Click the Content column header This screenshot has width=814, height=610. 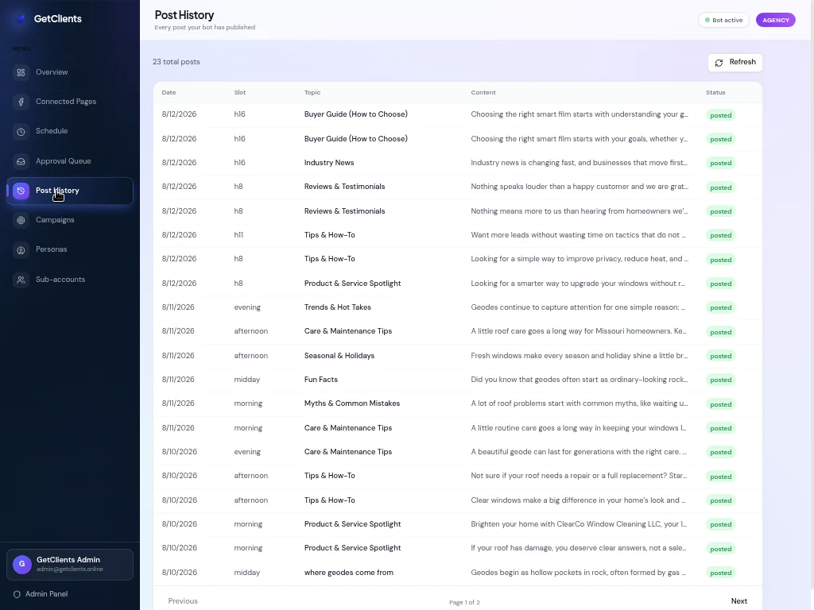tap(483, 92)
